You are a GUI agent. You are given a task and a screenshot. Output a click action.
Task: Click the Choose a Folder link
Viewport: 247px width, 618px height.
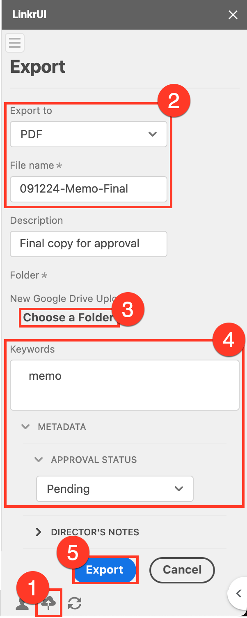tap(68, 317)
